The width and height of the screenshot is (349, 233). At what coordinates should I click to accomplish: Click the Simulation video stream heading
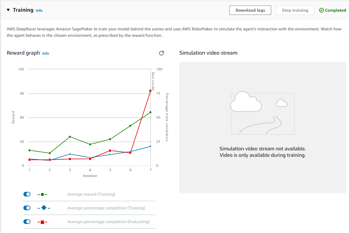coord(208,53)
